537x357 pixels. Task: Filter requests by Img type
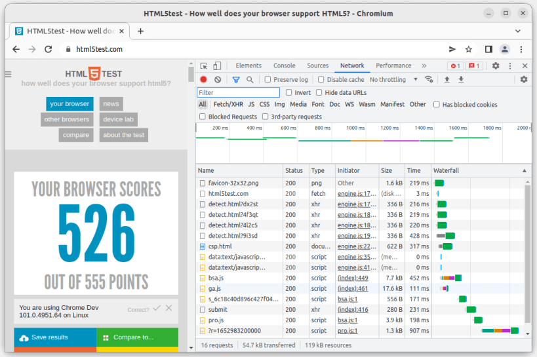(279, 104)
